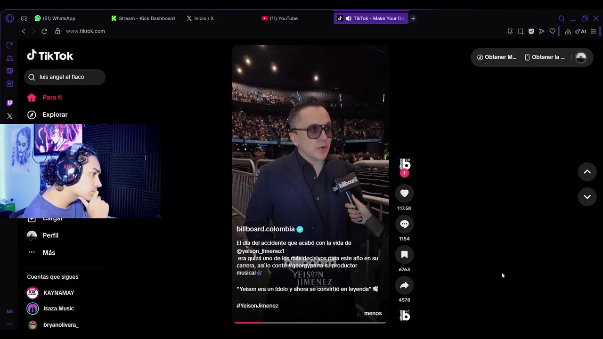Open the Opera GX menu logo
This screenshot has width=603, height=339.
tap(10, 18)
